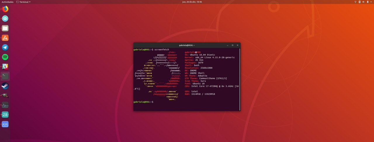Maximize the terminal window
This screenshot has width=374, height=142.
pos(233,45)
